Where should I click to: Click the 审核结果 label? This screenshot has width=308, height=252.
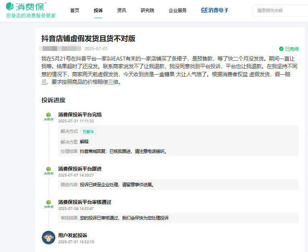tap(69, 218)
